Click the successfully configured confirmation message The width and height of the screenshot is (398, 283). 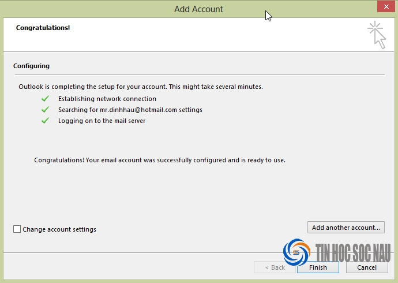pos(160,160)
